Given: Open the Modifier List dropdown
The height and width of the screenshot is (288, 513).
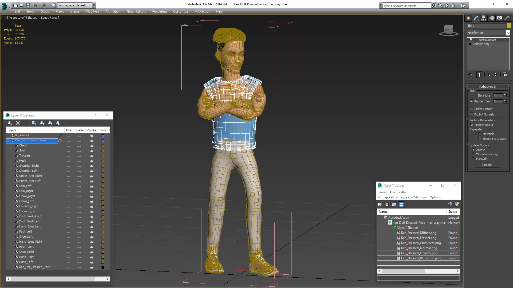Looking at the screenshot, I should pyautogui.click(x=508, y=33).
